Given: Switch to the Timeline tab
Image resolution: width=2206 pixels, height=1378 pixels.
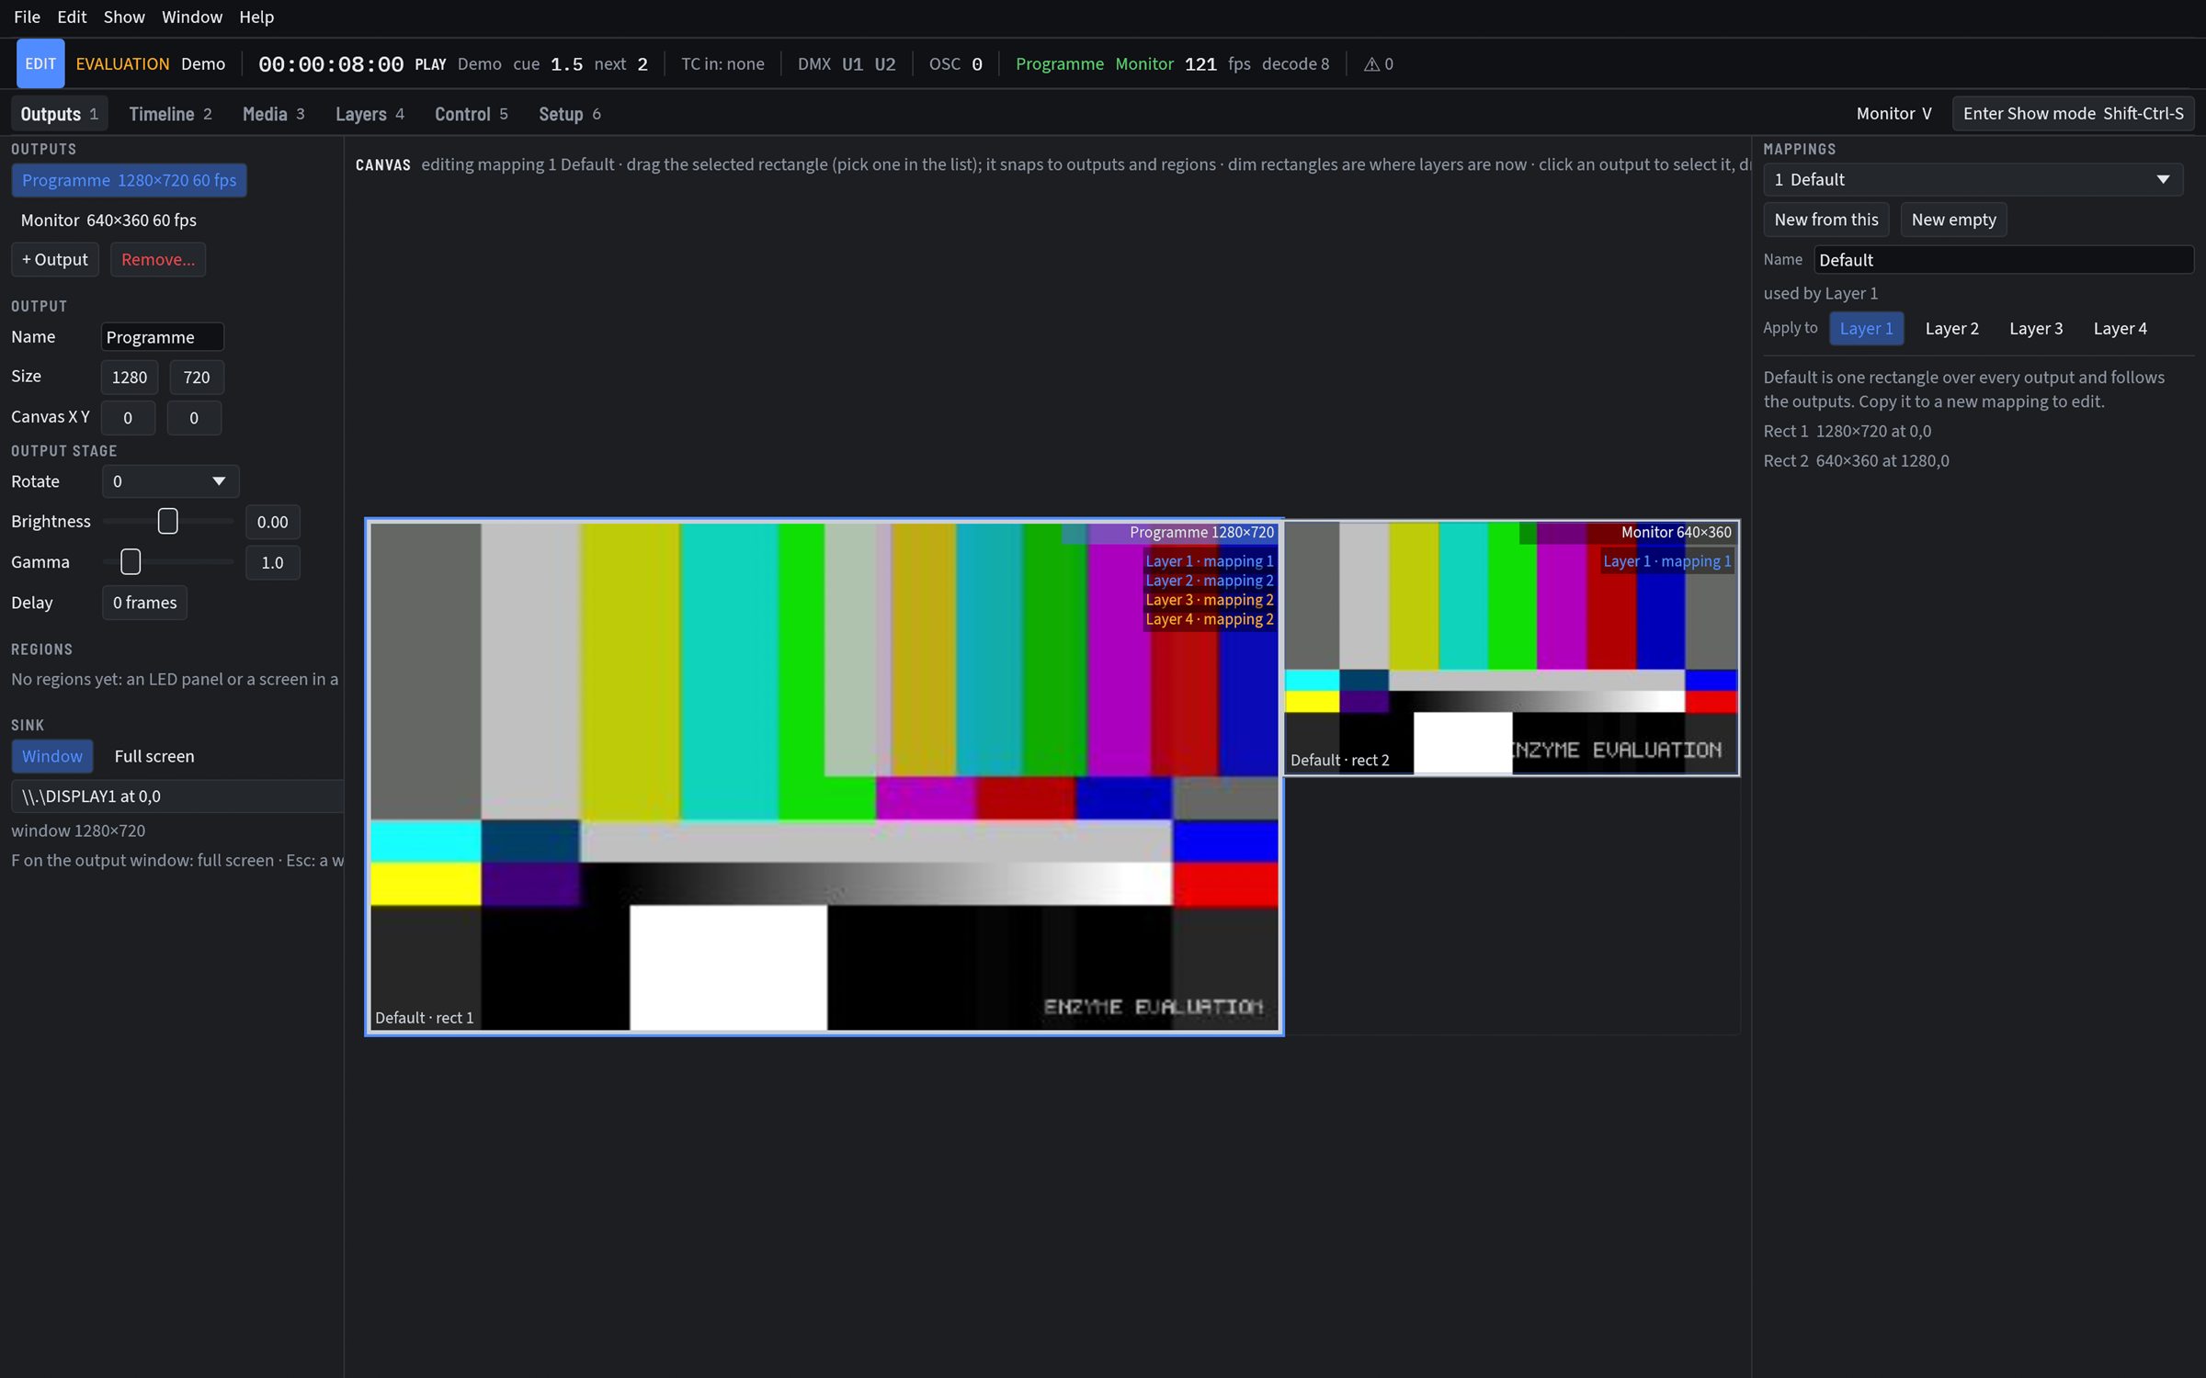Looking at the screenshot, I should point(170,114).
